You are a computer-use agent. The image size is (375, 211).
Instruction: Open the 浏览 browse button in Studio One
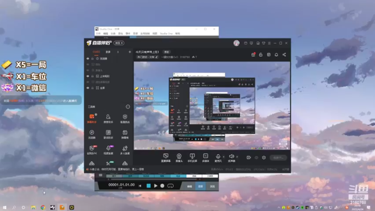(212, 186)
